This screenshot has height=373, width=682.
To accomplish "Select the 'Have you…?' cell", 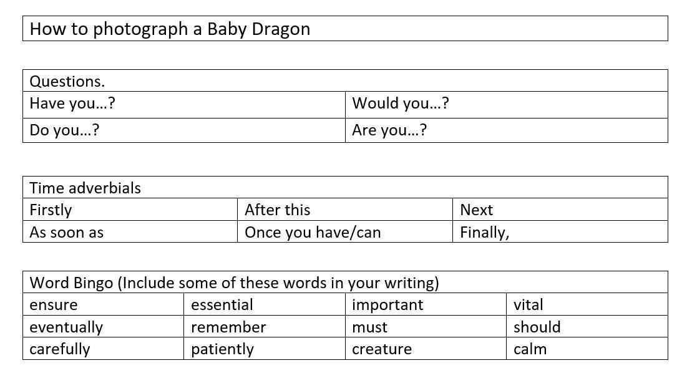I will pos(72,104).
